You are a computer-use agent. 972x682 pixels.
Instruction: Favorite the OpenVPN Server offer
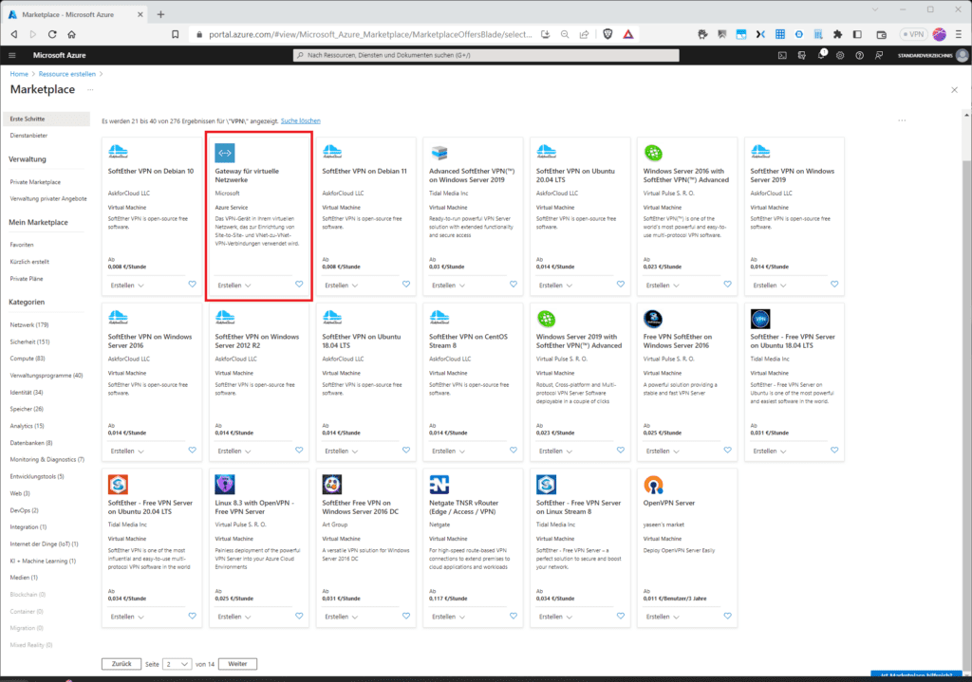[x=727, y=617]
